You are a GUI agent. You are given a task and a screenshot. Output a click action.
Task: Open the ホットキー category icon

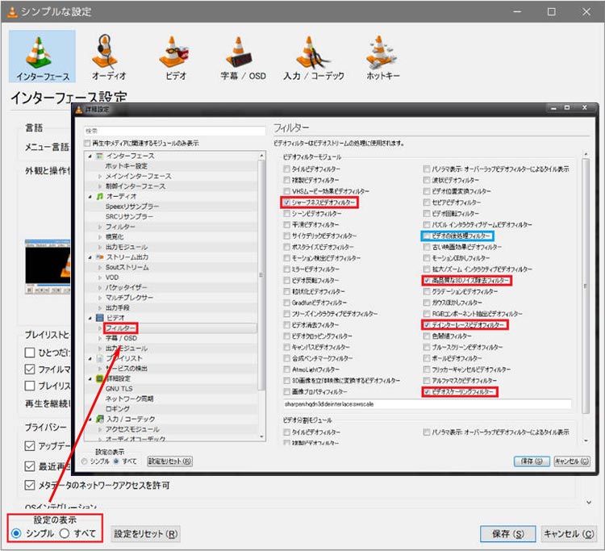[x=382, y=56]
